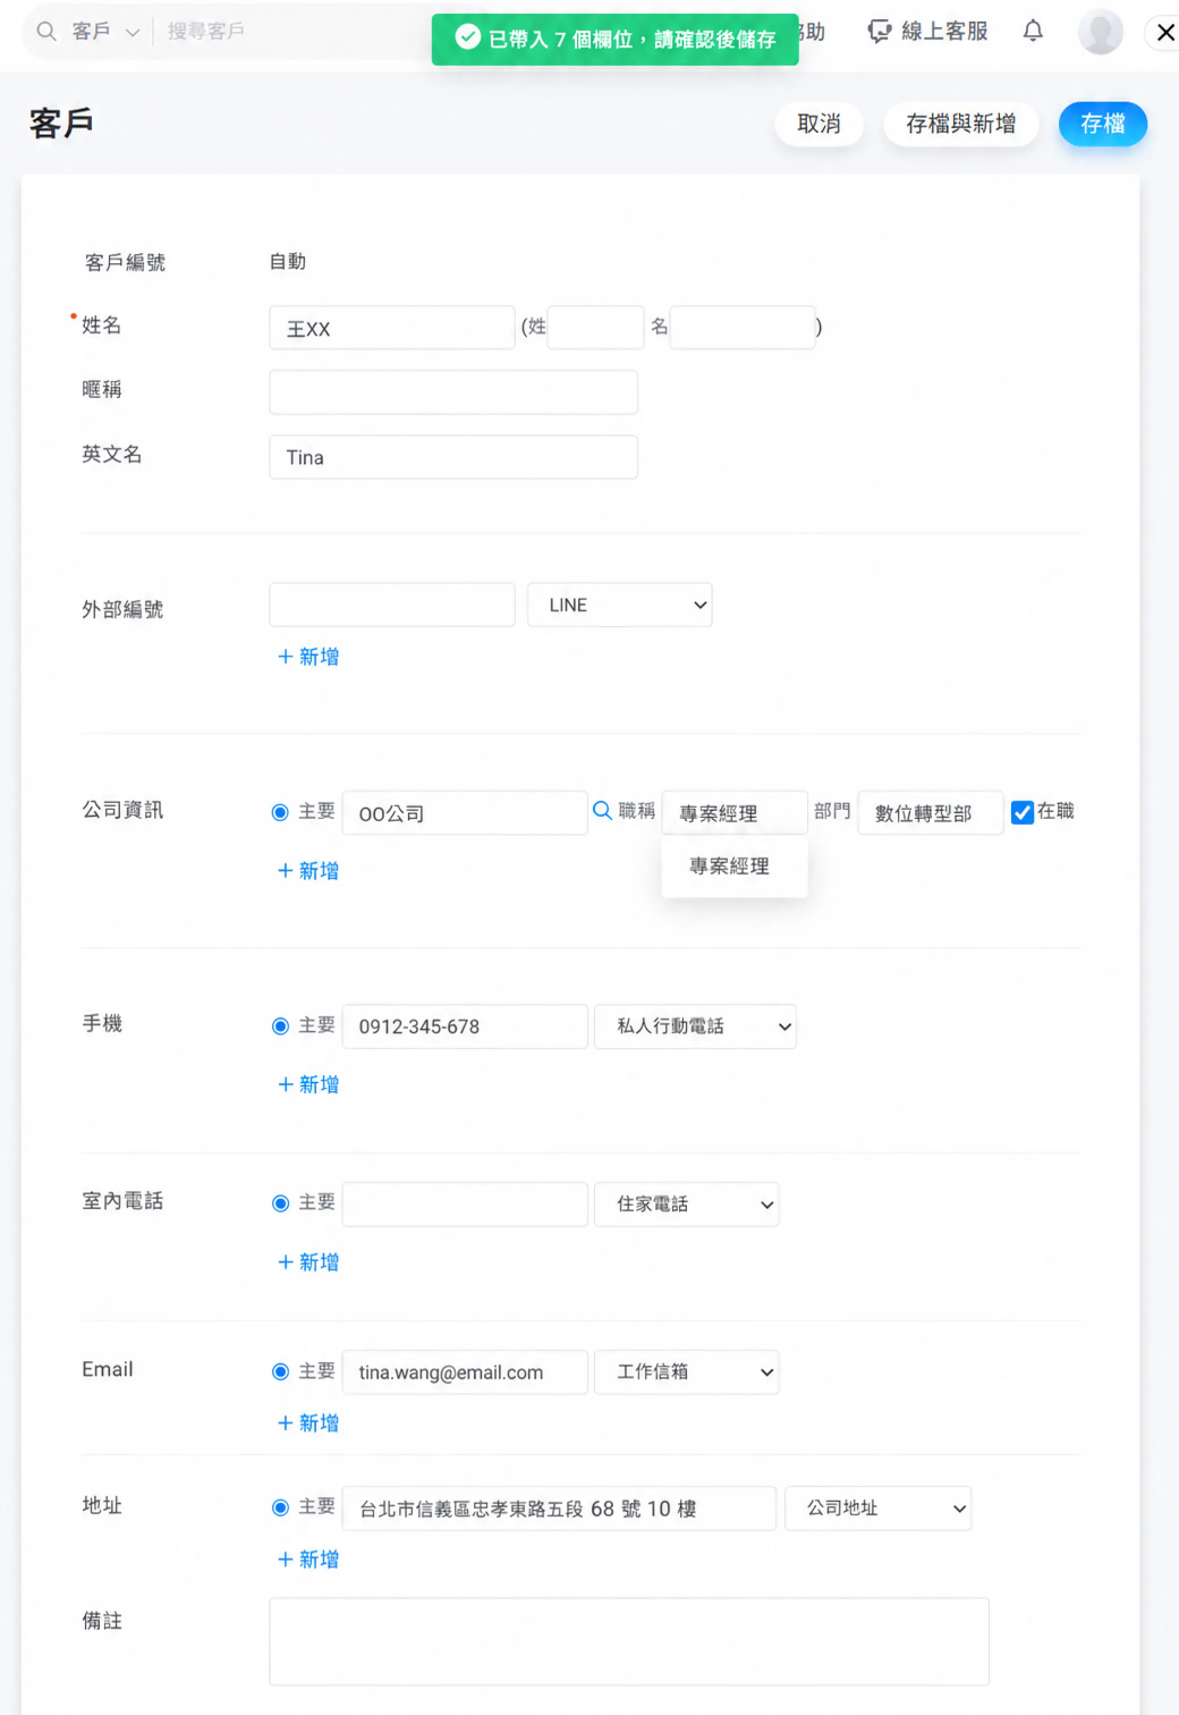
Task: Click + 新增 under 外部編號
Action: tap(308, 656)
